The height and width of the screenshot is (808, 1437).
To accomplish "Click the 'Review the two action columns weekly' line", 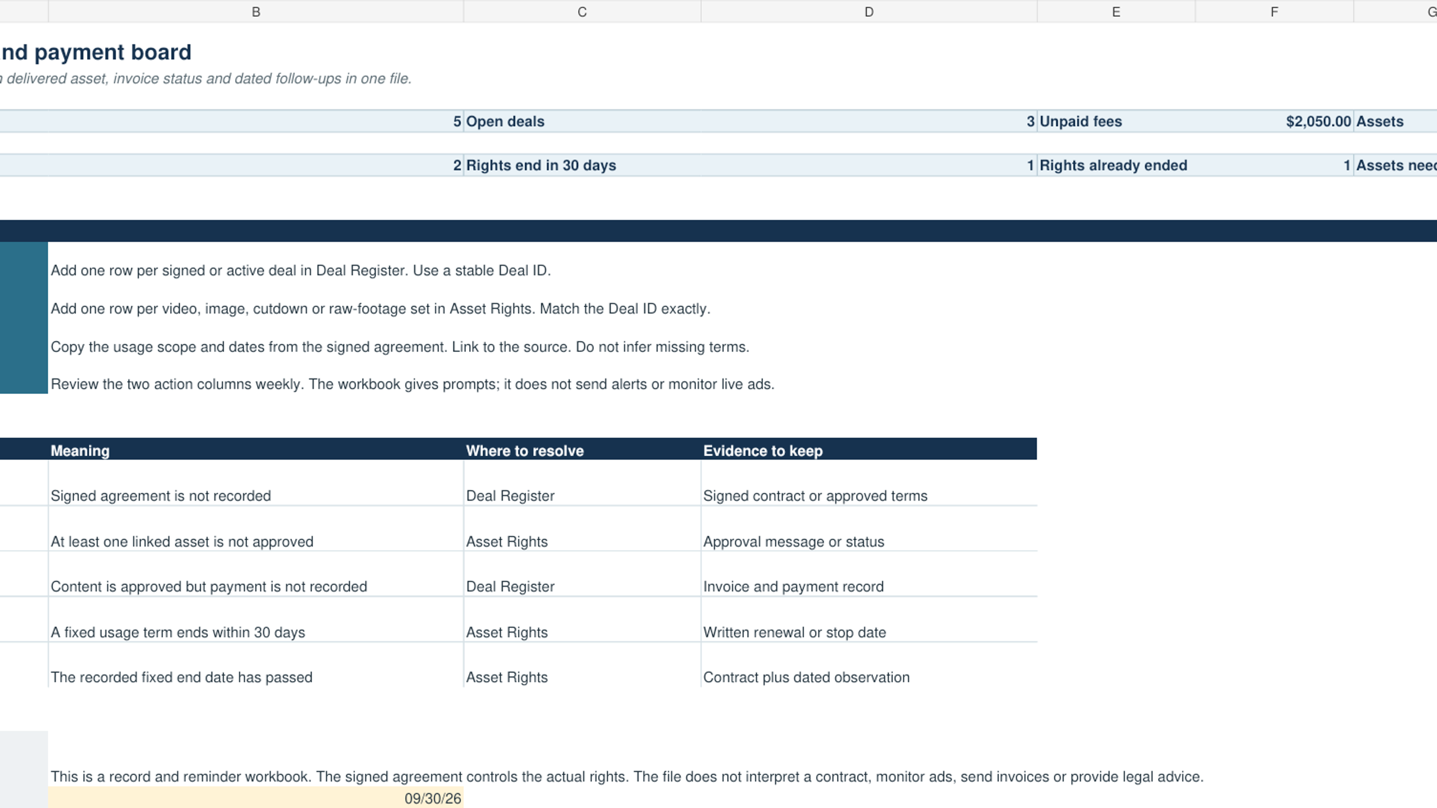I will click(x=413, y=384).
